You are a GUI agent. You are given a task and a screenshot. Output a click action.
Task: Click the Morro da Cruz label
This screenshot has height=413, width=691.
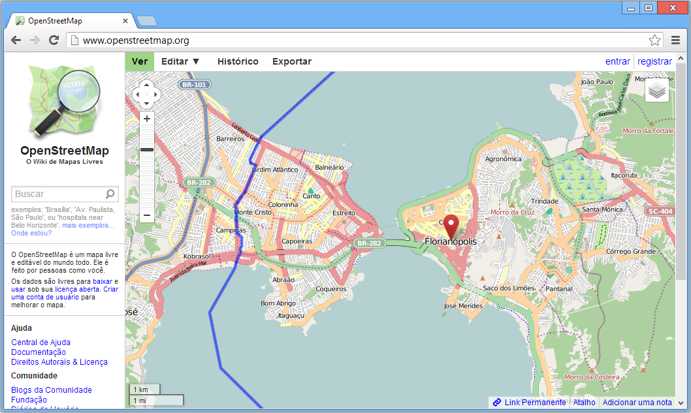click(513, 212)
